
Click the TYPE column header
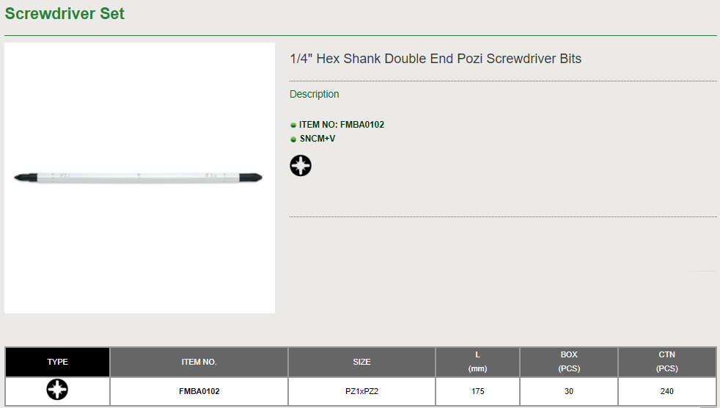[x=57, y=362]
